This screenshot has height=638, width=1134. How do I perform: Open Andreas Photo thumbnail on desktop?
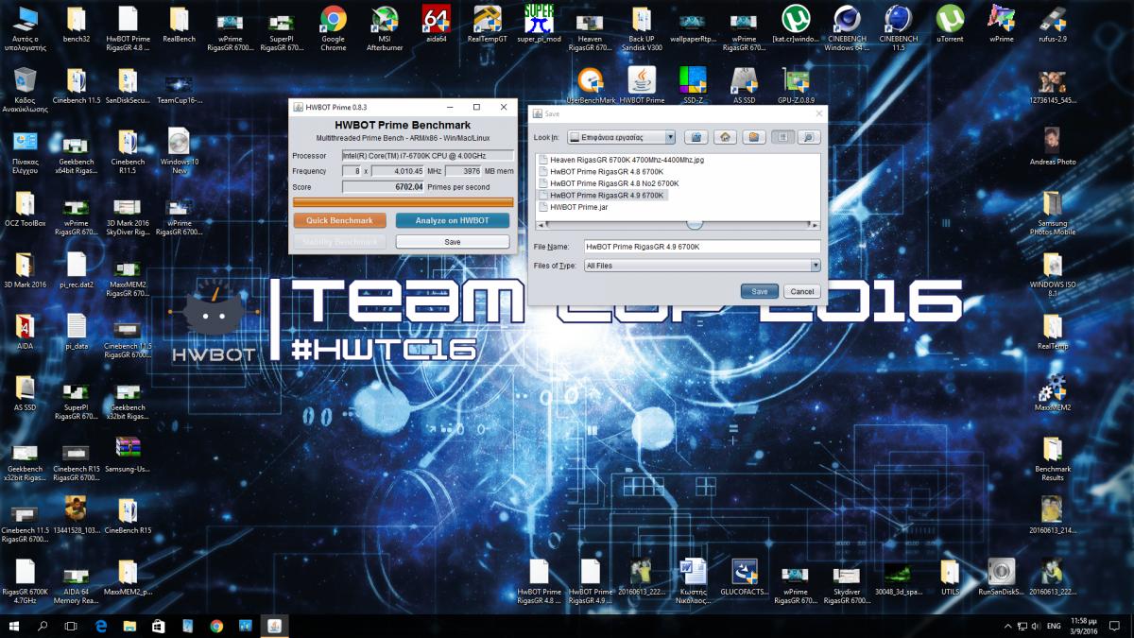point(1053,147)
